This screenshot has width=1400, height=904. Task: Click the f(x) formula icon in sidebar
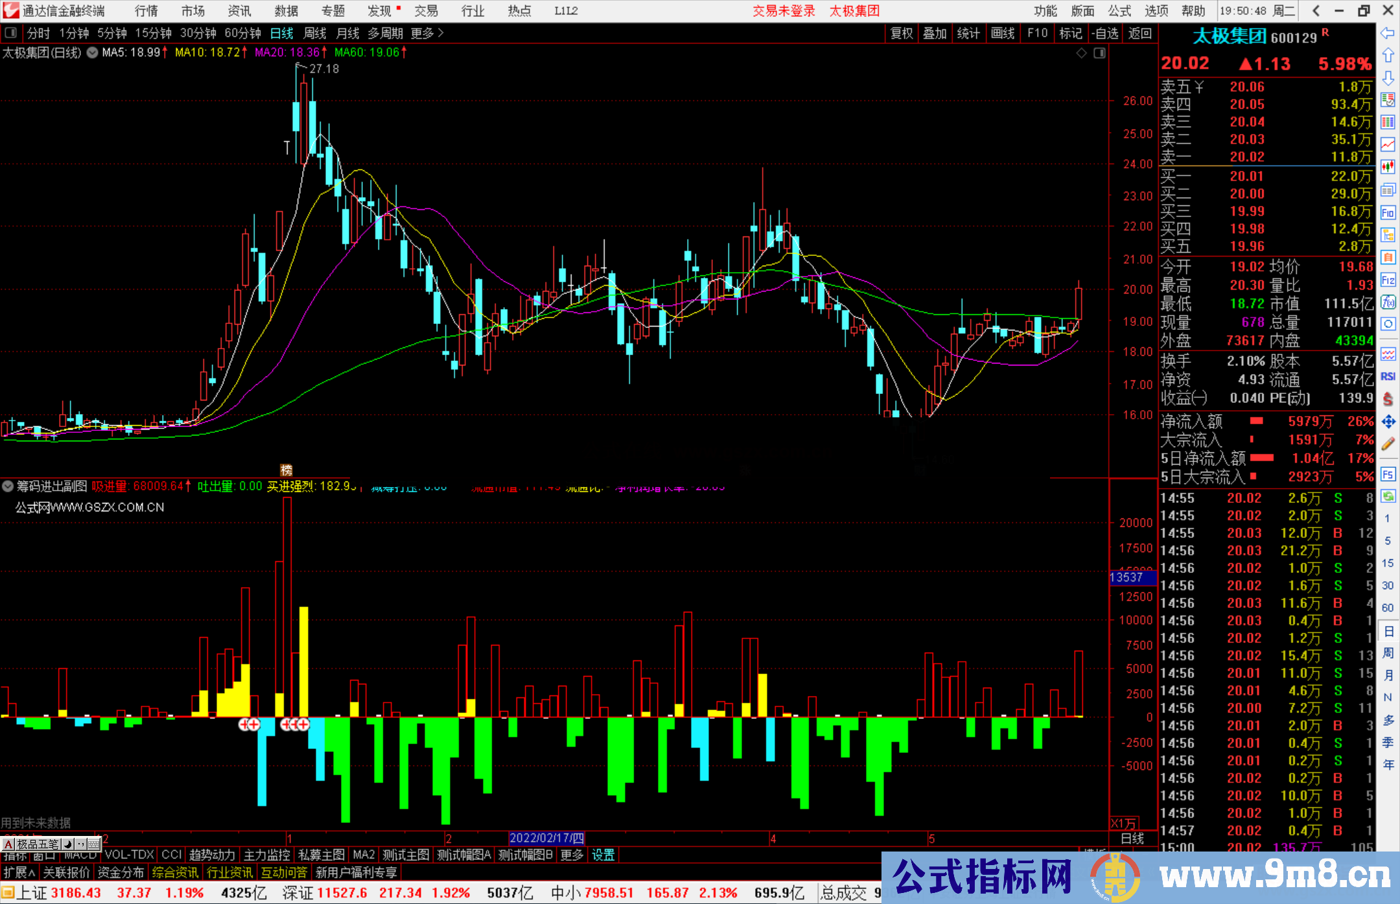pyautogui.click(x=1388, y=302)
